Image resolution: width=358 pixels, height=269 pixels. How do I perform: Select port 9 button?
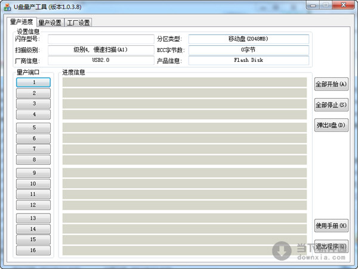click(34, 173)
